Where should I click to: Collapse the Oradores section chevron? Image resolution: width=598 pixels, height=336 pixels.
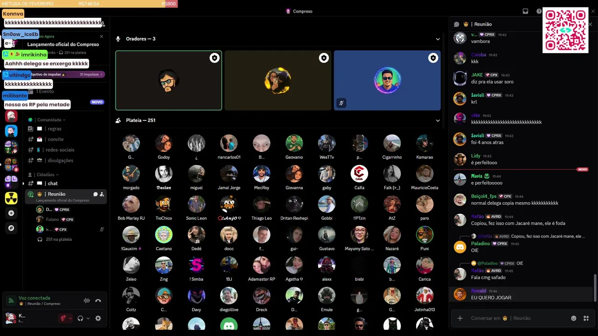(x=438, y=39)
